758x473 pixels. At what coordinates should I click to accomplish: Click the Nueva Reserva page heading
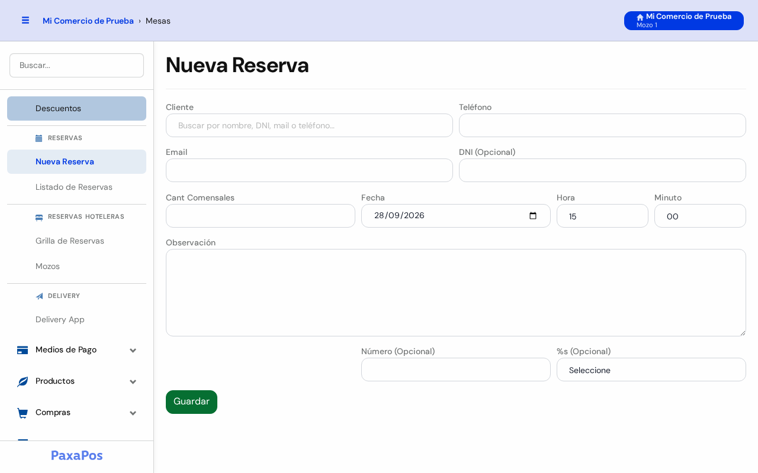pyautogui.click(x=237, y=65)
